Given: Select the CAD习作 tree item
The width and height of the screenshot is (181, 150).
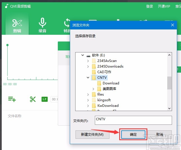Looking at the screenshot, I should (x=104, y=72).
